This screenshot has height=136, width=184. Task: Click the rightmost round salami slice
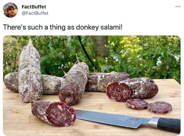pyautogui.click(x=160, y=107)
